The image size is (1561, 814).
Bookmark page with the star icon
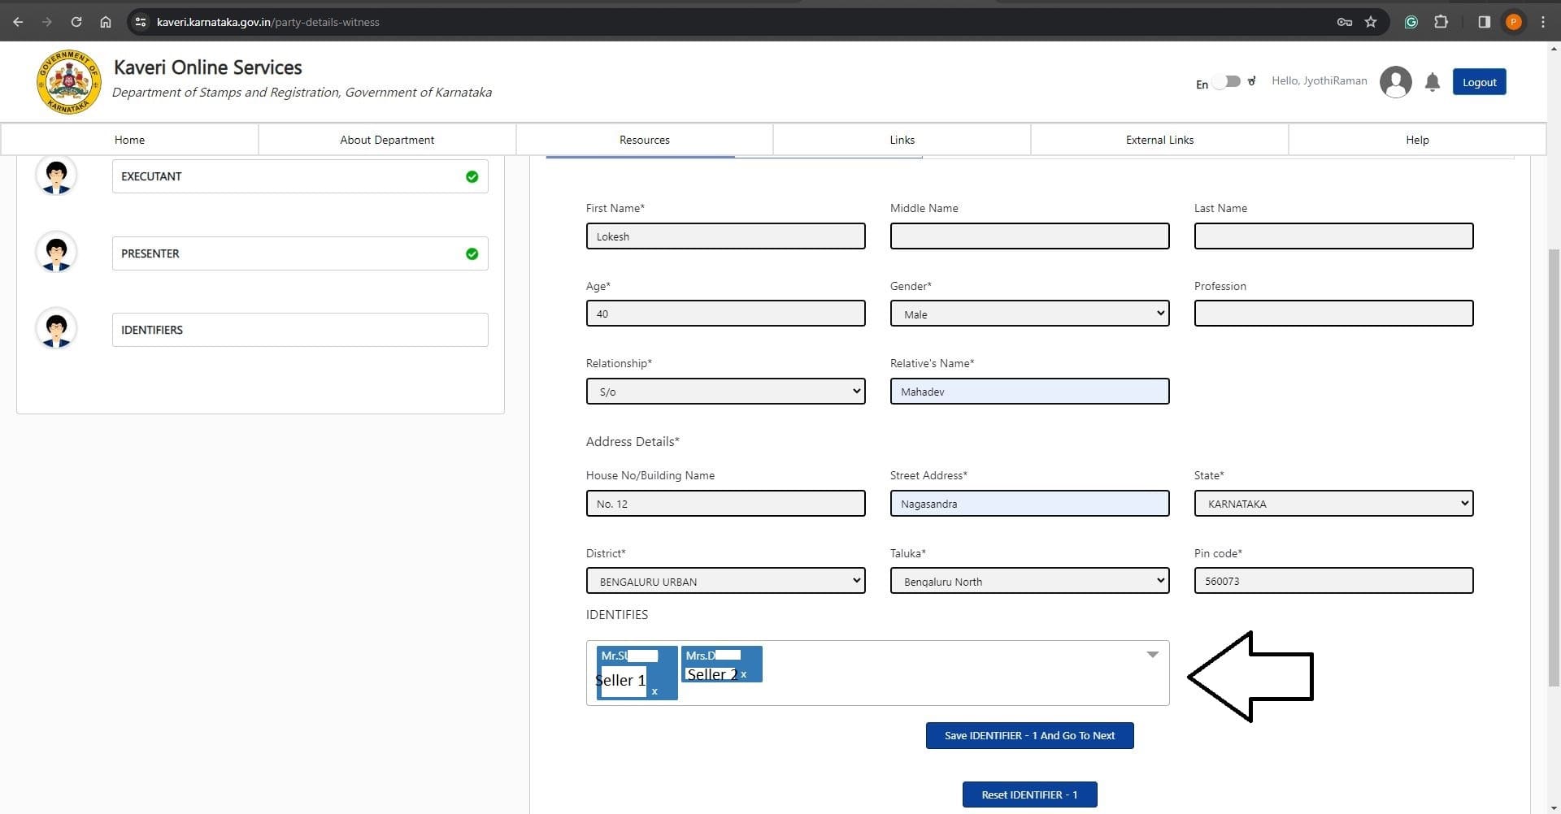[x=1371, y=22]
